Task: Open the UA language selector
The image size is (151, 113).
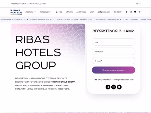Action: point(138,4)
